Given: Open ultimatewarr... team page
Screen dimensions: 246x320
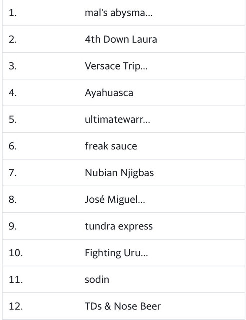Looking at the screenshot, I should (117, 119).
